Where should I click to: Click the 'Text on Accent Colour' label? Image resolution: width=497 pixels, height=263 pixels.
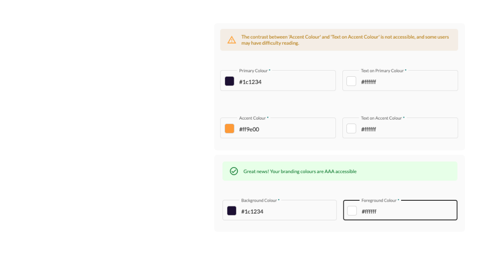point(381,118)
